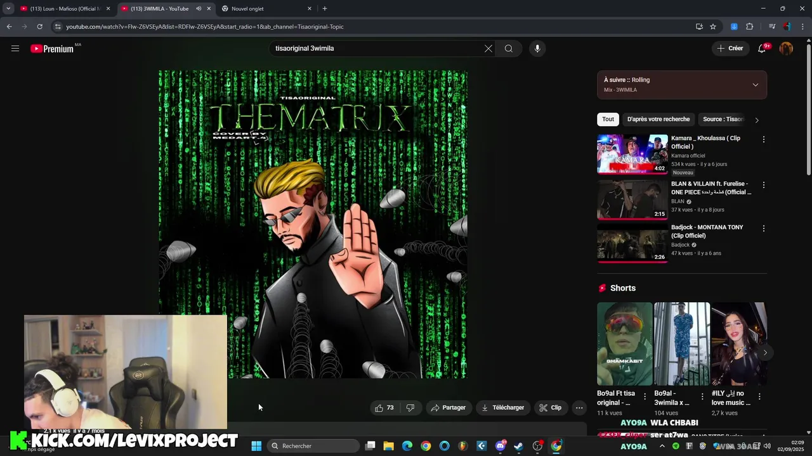
Task: Play the BLAN & VILLAIN ONE PIECE thumbnail
Action: coord(632,199)
